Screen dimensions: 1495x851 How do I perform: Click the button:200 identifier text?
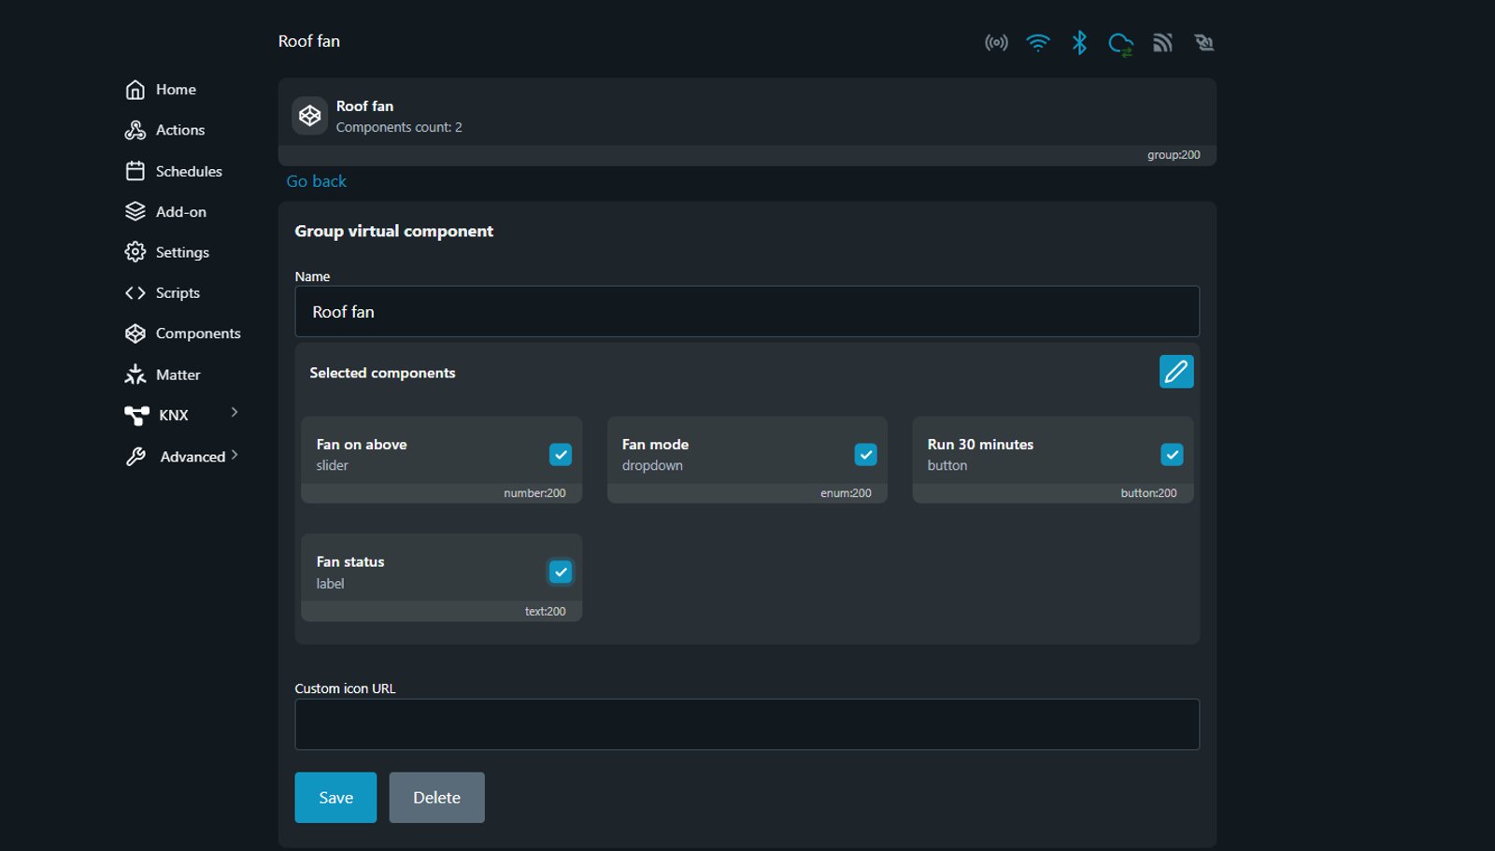pos(1148,493)
